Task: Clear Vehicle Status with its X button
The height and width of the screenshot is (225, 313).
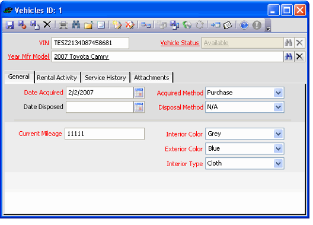Action: (299, 43)
